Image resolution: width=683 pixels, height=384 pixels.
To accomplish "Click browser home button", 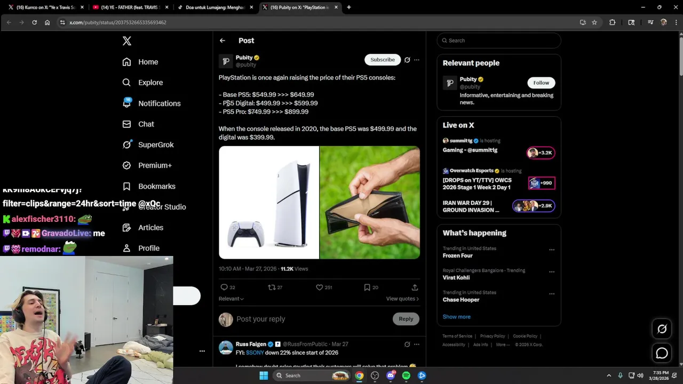I will click(47, 22).
